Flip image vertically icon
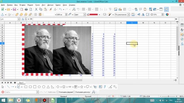The image size is (184, 103). pos(143,15)
